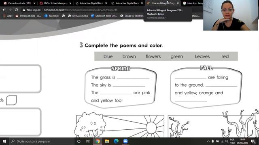Click the browser forward arrow
The height and width of the screenshot is (145, 259).
(10, 10)
